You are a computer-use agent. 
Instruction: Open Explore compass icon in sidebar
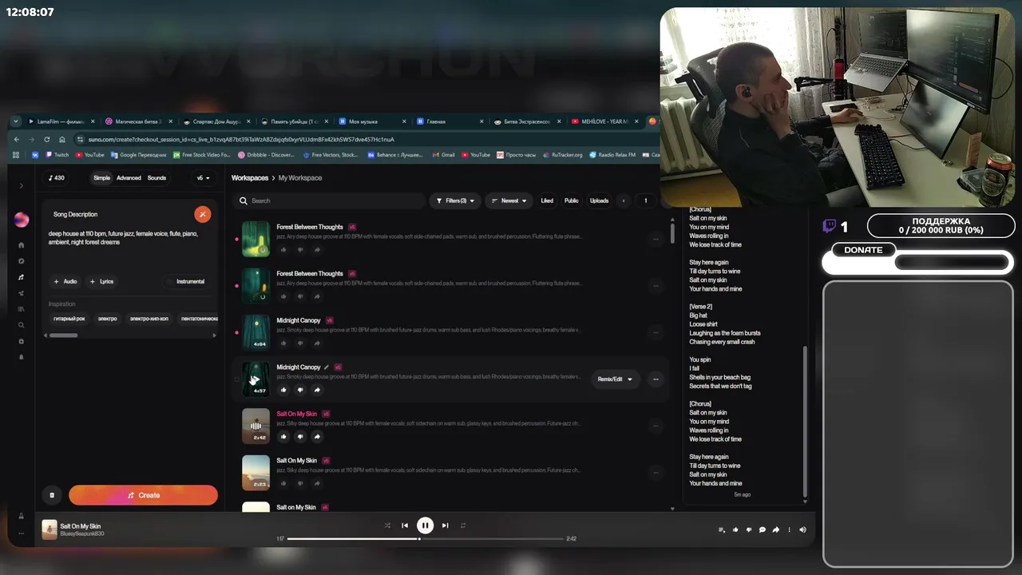[22, 261]
